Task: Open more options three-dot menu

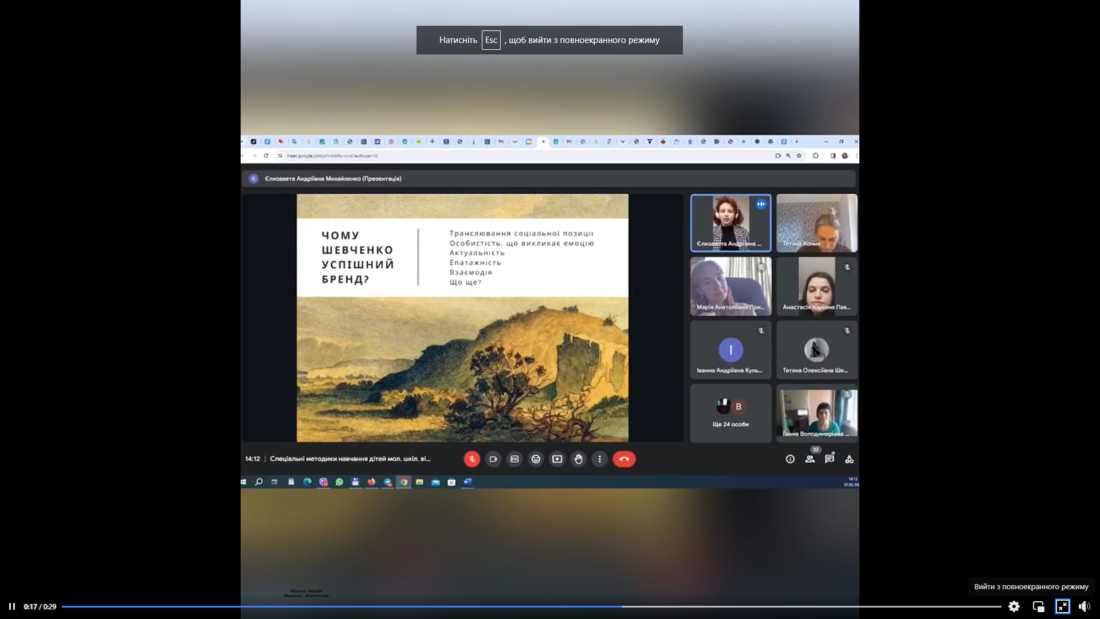Action: pyautogui.click(x=599, y=459)
